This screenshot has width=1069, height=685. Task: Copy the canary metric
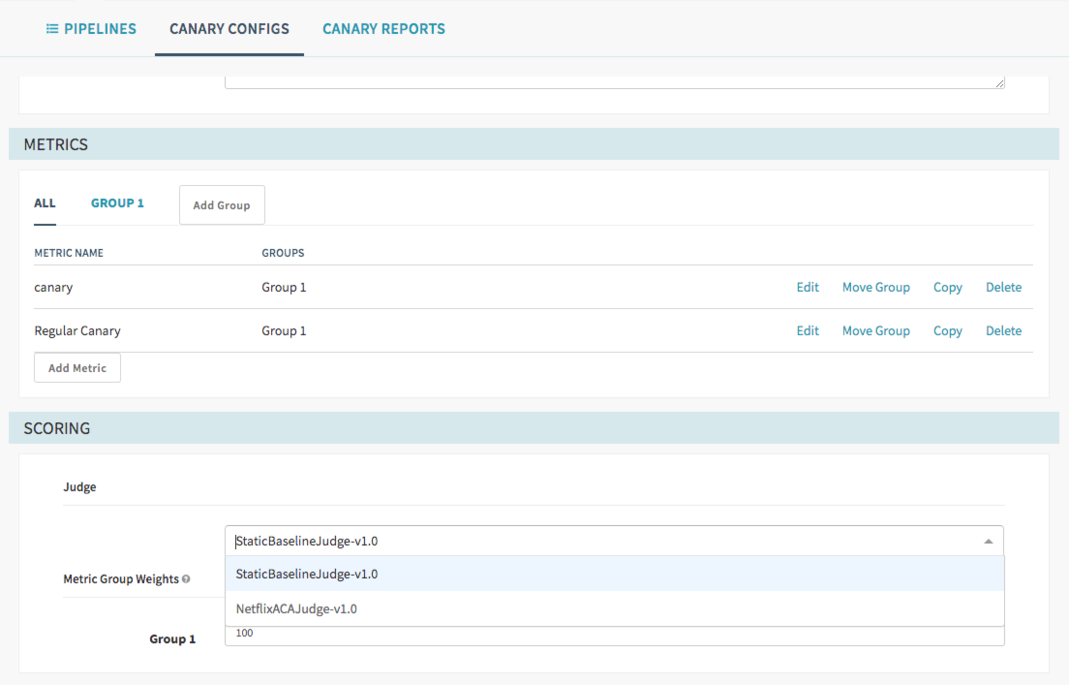tap(947, 288)
